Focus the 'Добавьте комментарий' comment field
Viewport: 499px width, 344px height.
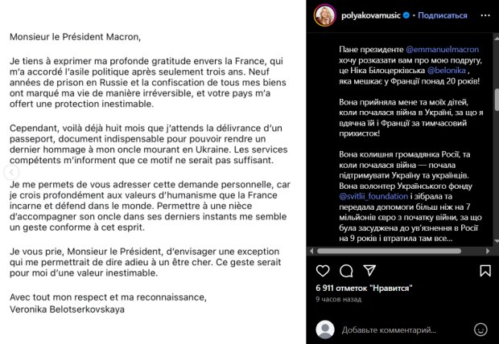pos(394,330)
